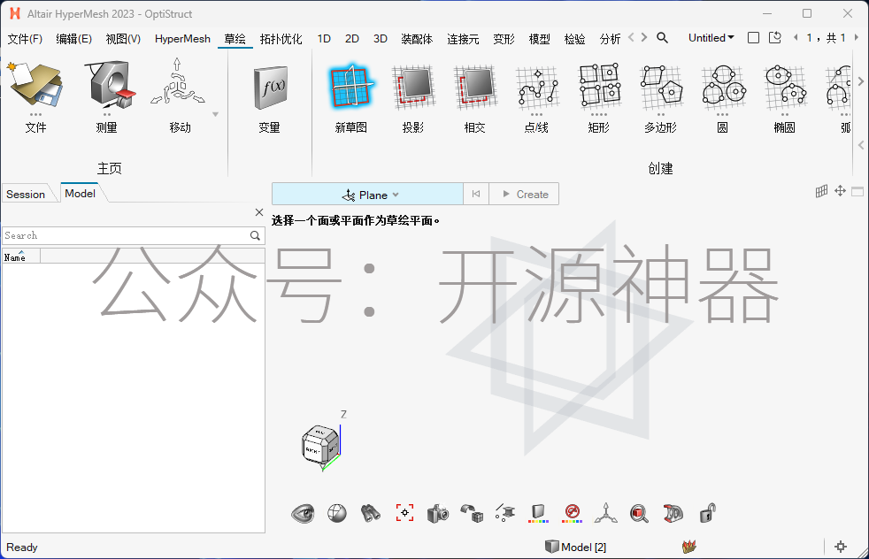Click the camera capture icon
Viewport: 869px width, 559px height.
[438, 514]
